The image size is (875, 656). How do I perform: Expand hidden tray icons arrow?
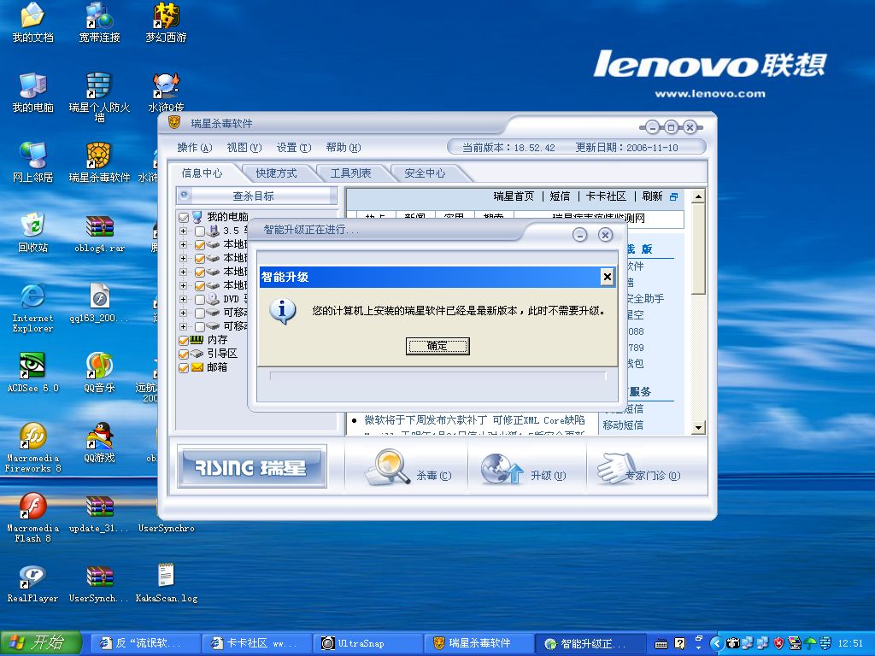(717, 643)
